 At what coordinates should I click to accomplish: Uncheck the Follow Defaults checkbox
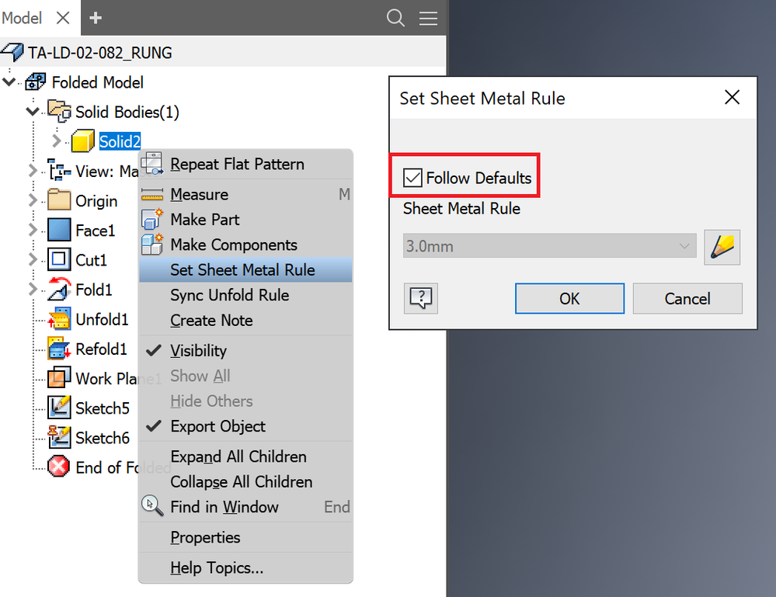(x=412, y=178)
